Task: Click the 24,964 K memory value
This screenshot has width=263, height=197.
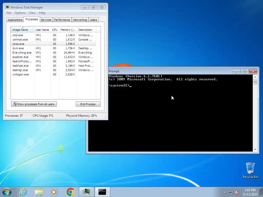Action: coord(69,53)
